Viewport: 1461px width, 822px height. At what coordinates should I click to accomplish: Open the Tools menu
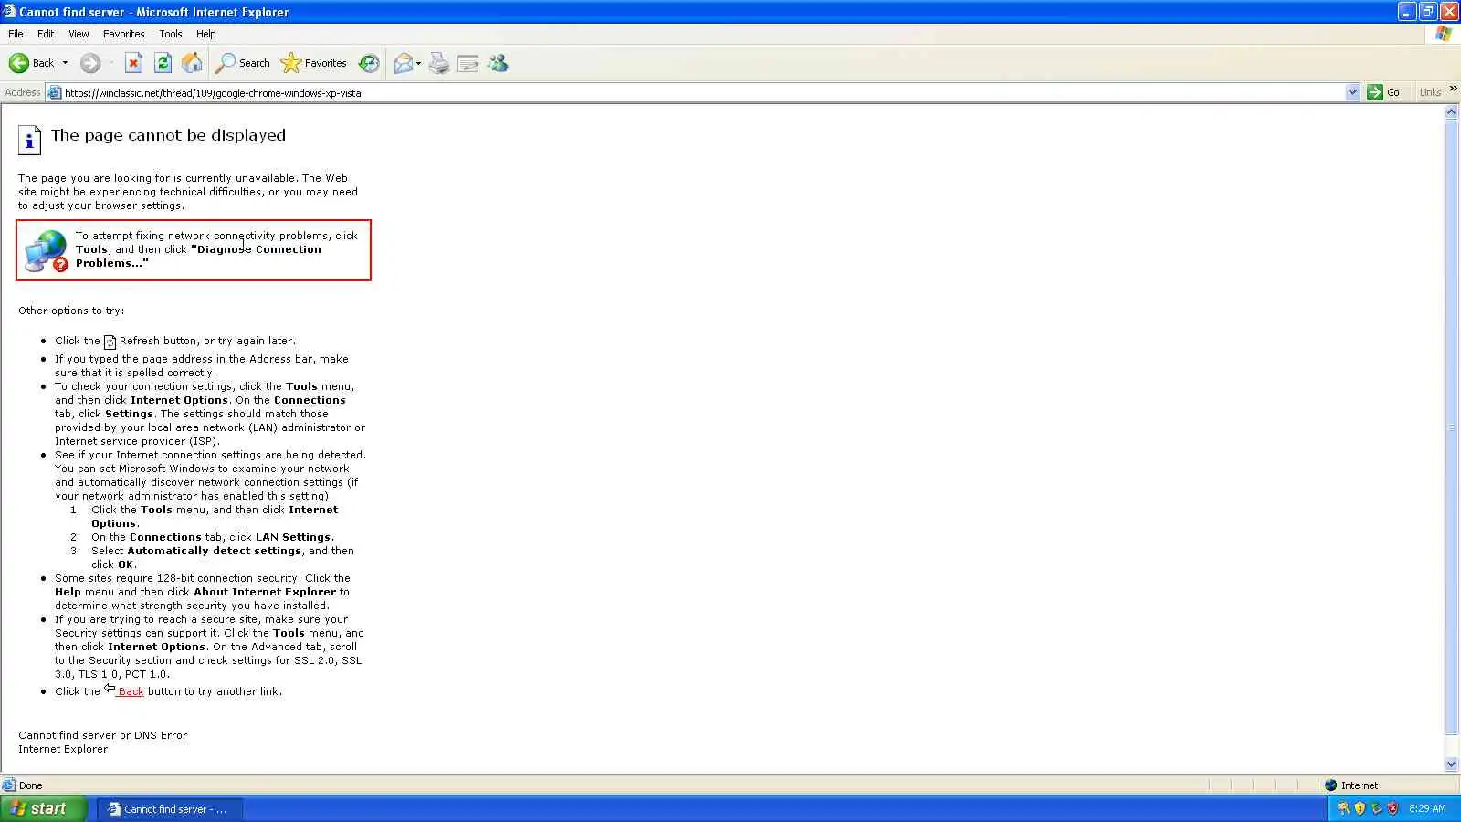click(x=171, y=34)
